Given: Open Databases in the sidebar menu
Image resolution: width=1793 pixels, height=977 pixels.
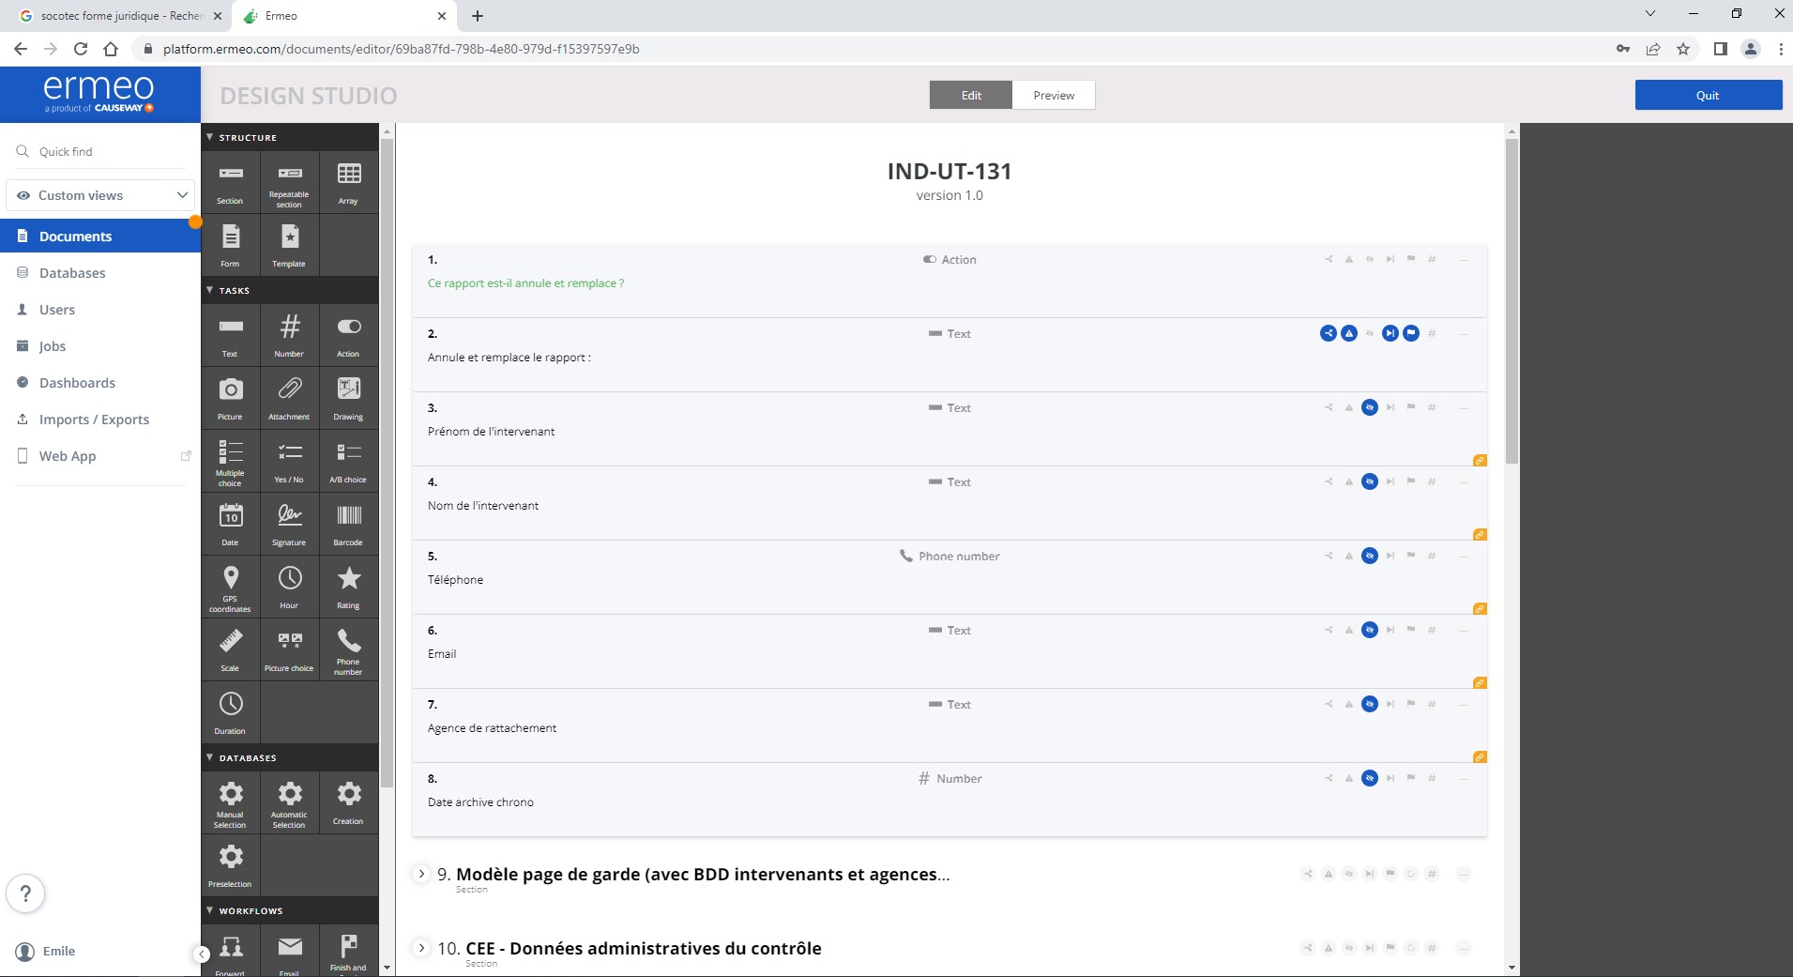Looking at the screenshot, I should pyautogui.click(x=72, y=273).
